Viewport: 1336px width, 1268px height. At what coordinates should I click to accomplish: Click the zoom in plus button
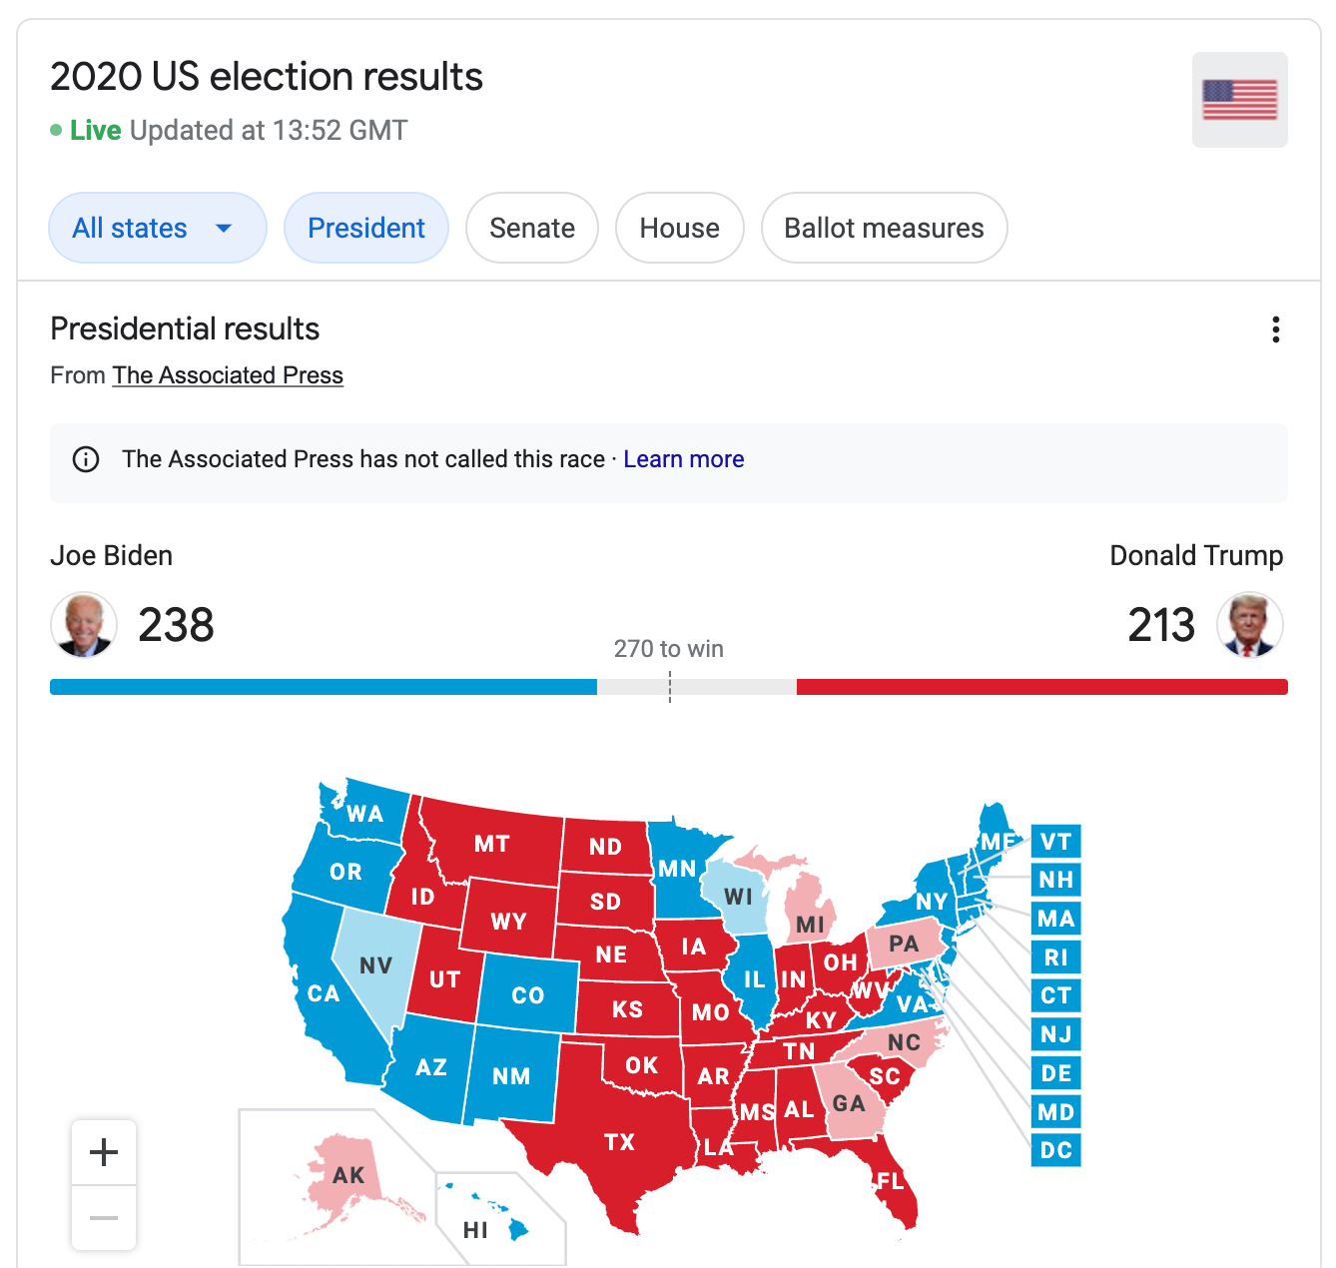tap(104, 1152)
